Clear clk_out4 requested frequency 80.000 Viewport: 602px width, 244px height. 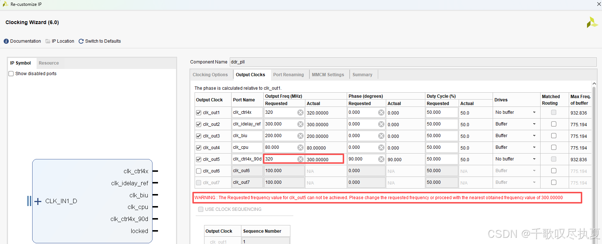(x=300, y=148)
